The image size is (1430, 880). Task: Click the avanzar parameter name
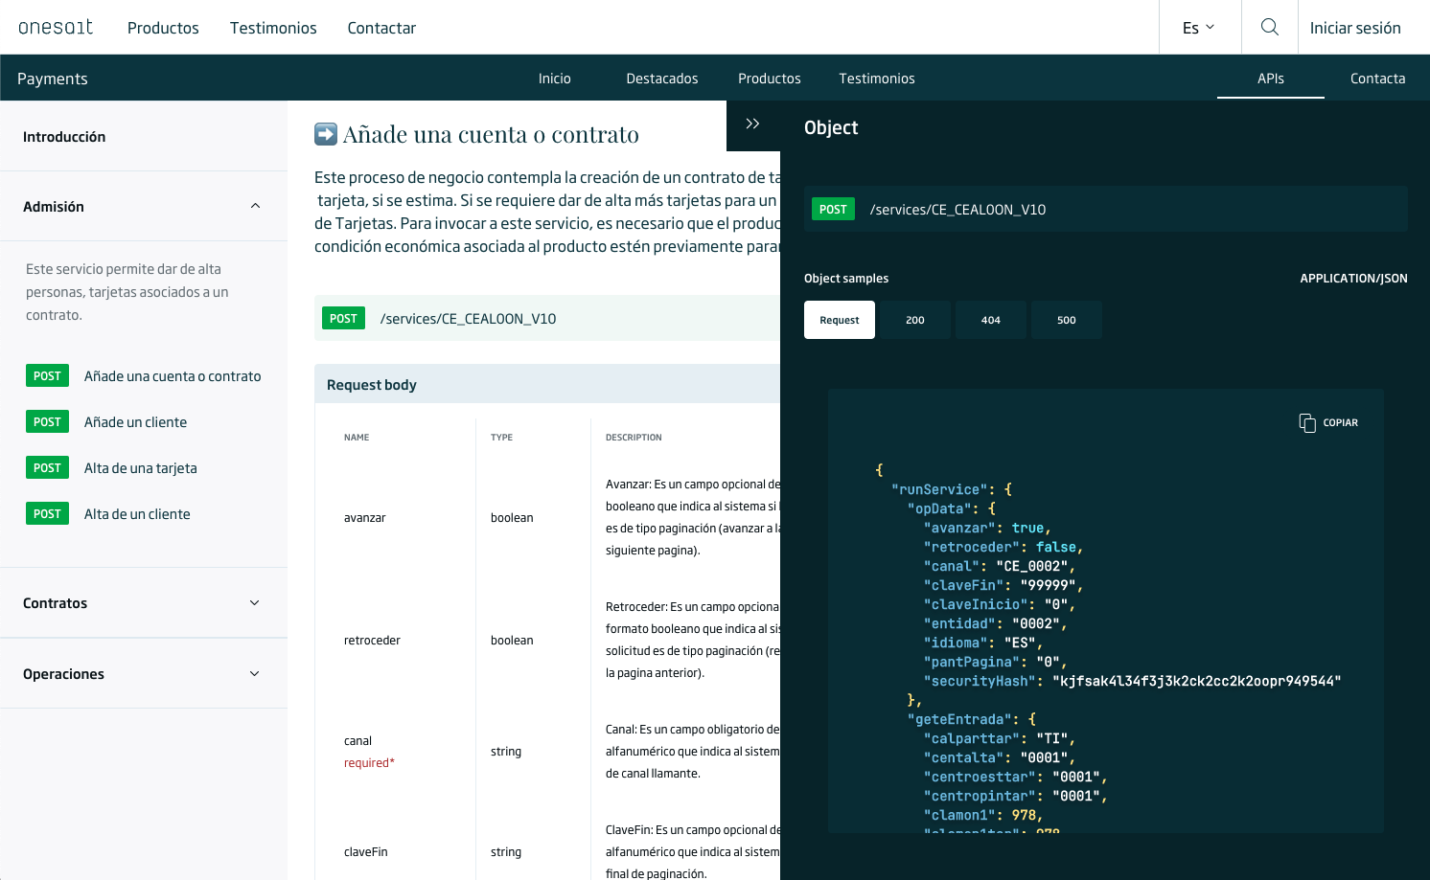coord(365,518)
